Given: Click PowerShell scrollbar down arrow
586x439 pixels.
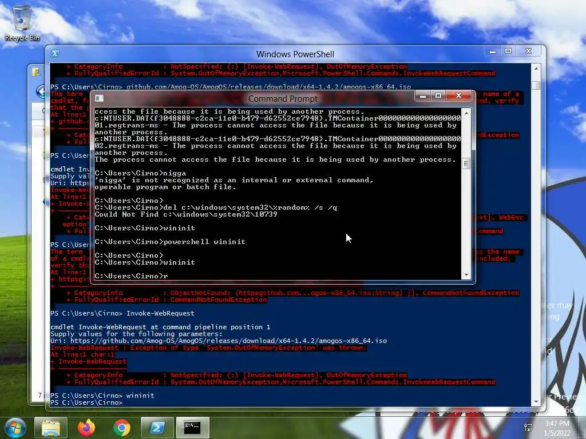Looking at the screenshot, I should pyautogui.click(x=536, y=402).
